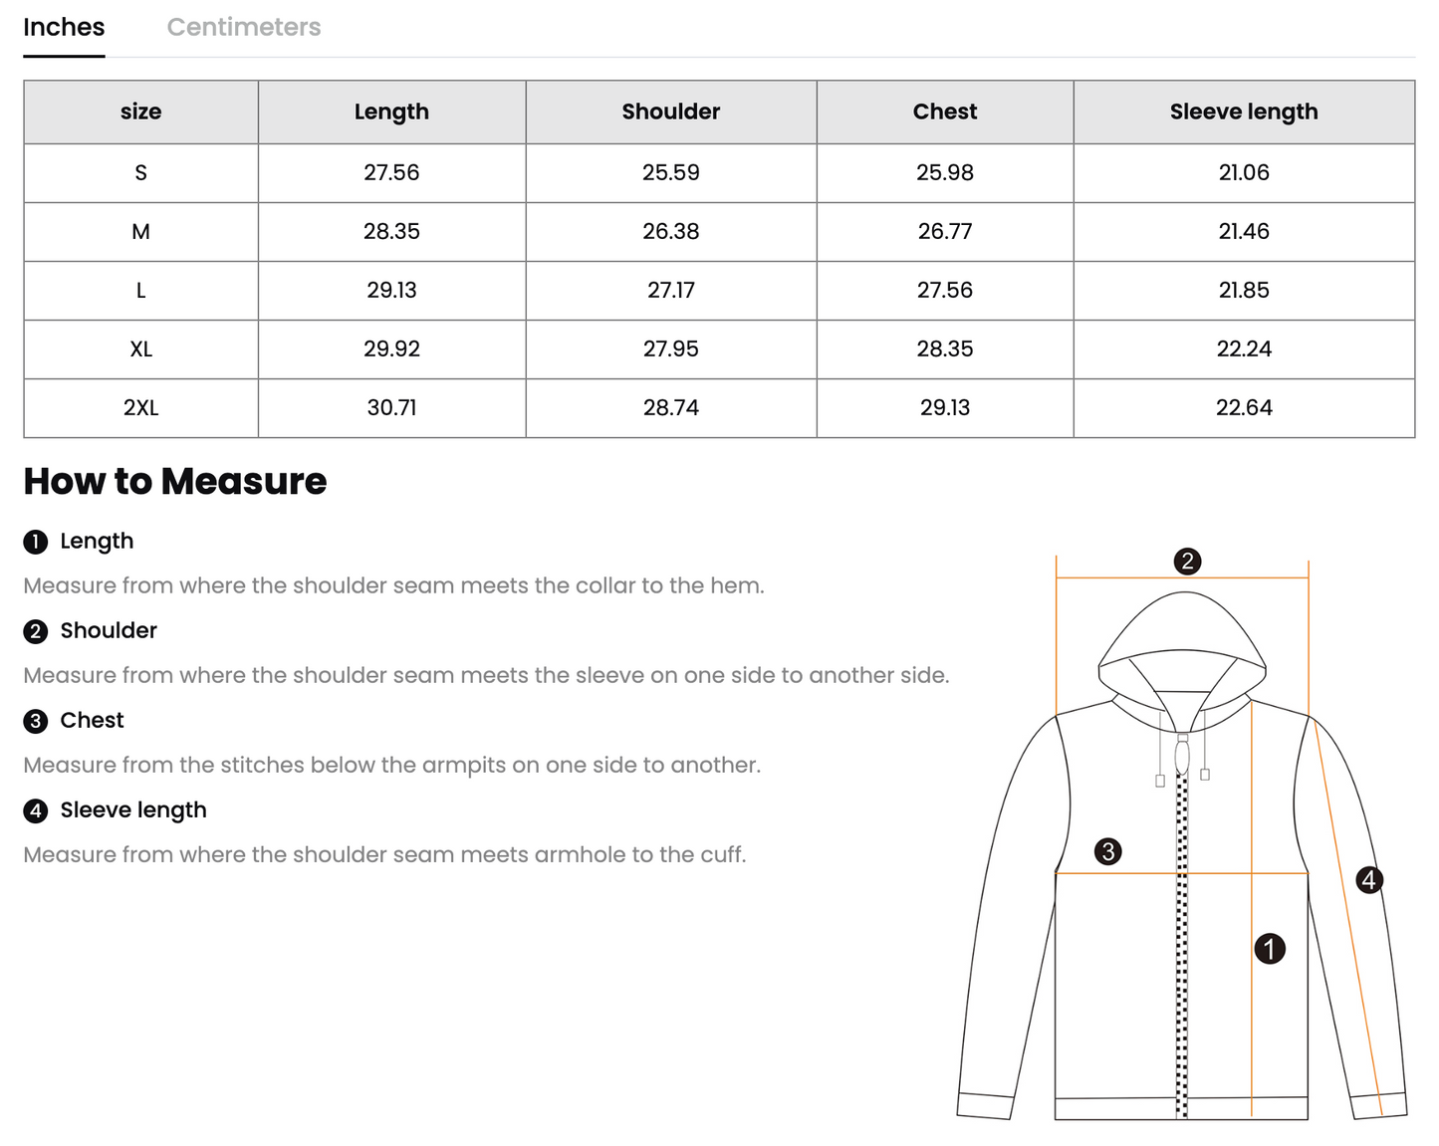The height and width of the screenshot is (1146, 1439).
Task: Click the number 2 marker above the hoodie
Action: pos(1186,562)
